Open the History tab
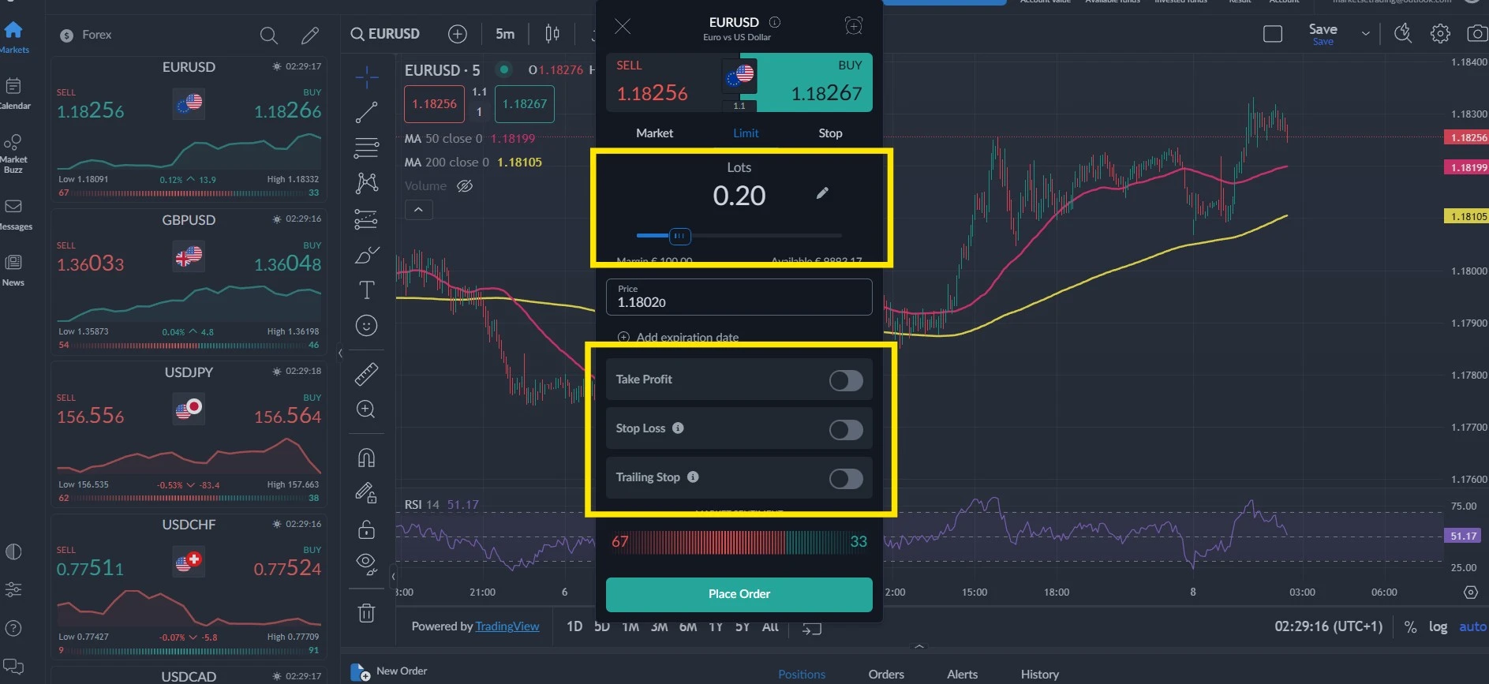This screenshot has width=1489, height=684. point(1040,675)
